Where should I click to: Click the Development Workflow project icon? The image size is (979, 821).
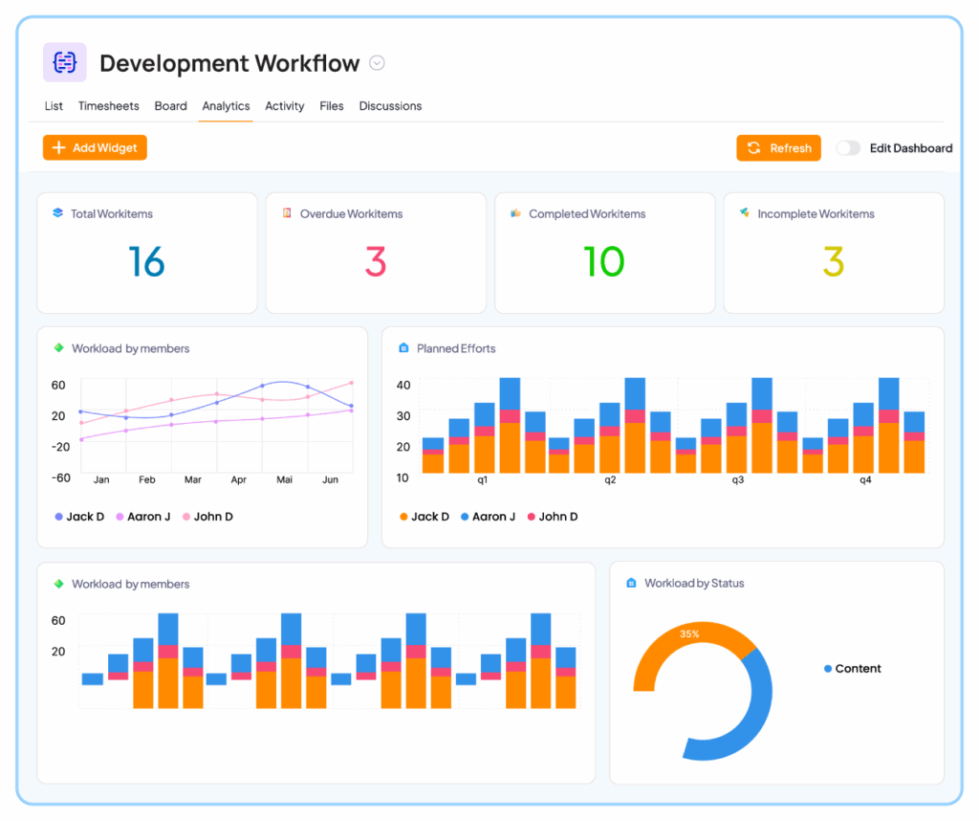point(64,61)
